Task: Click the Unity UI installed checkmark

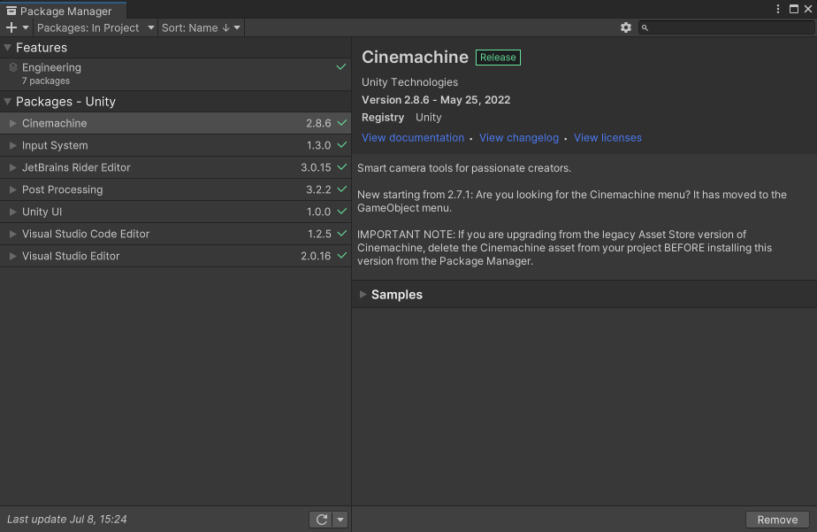Action: 342,212
